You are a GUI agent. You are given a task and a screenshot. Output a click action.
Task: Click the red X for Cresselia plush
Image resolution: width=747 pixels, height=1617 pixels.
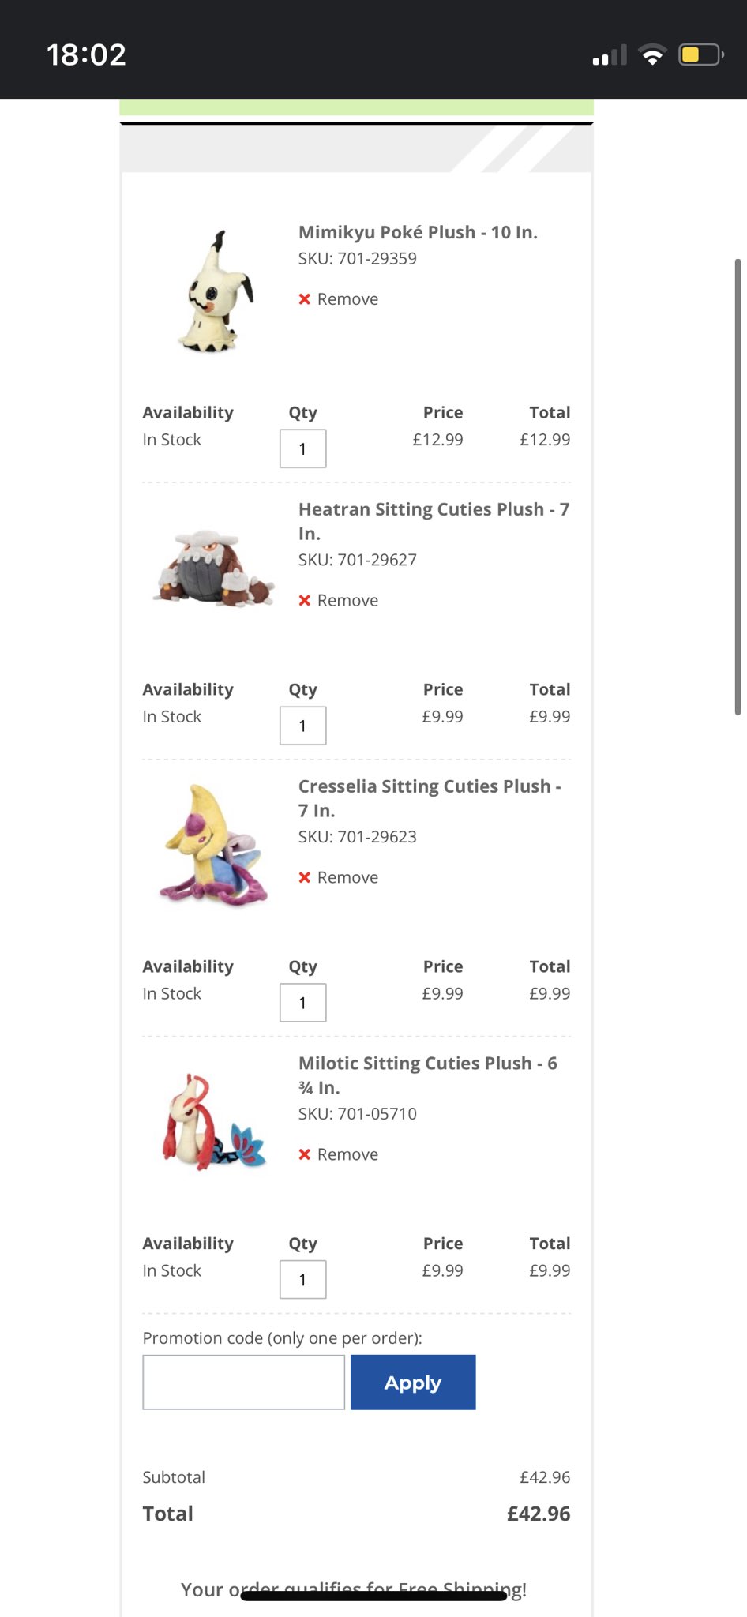click(x=305, y=878)
